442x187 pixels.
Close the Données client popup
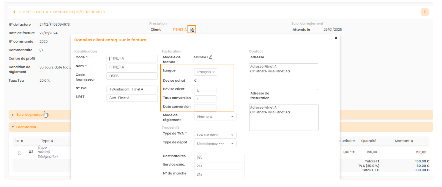point(336,38)
